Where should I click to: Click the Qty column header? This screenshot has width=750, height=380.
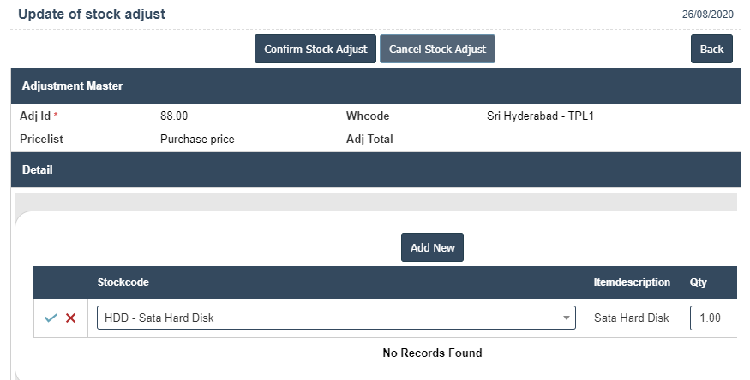699,282
